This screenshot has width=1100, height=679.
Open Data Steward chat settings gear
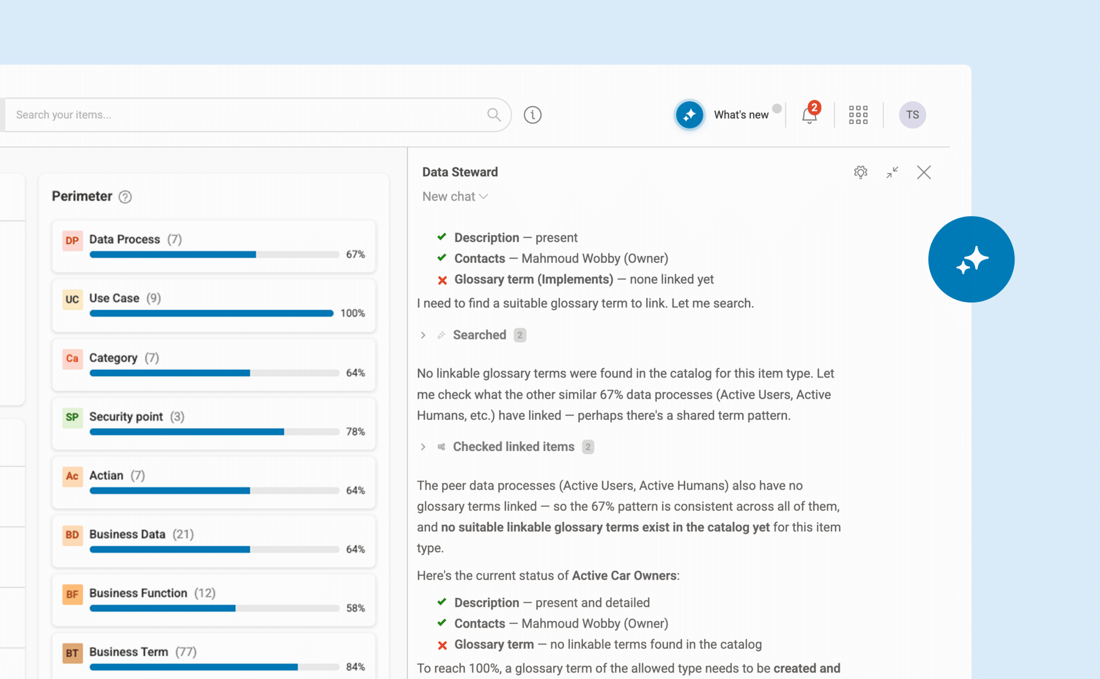point(860,172)
